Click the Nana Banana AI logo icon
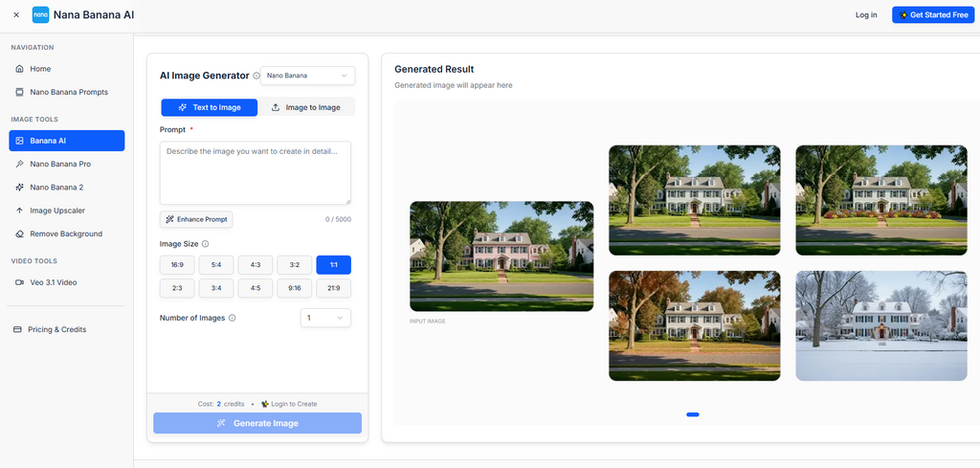The image size is (980, 468). [40, 14]
